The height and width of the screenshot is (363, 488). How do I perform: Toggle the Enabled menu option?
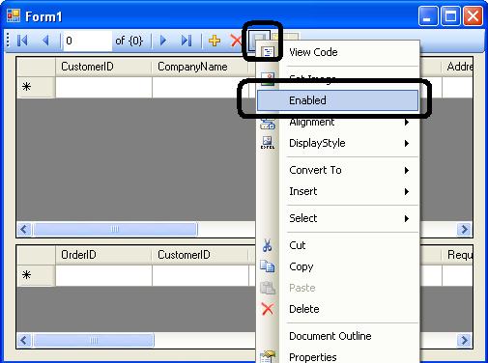click(337, 100)
